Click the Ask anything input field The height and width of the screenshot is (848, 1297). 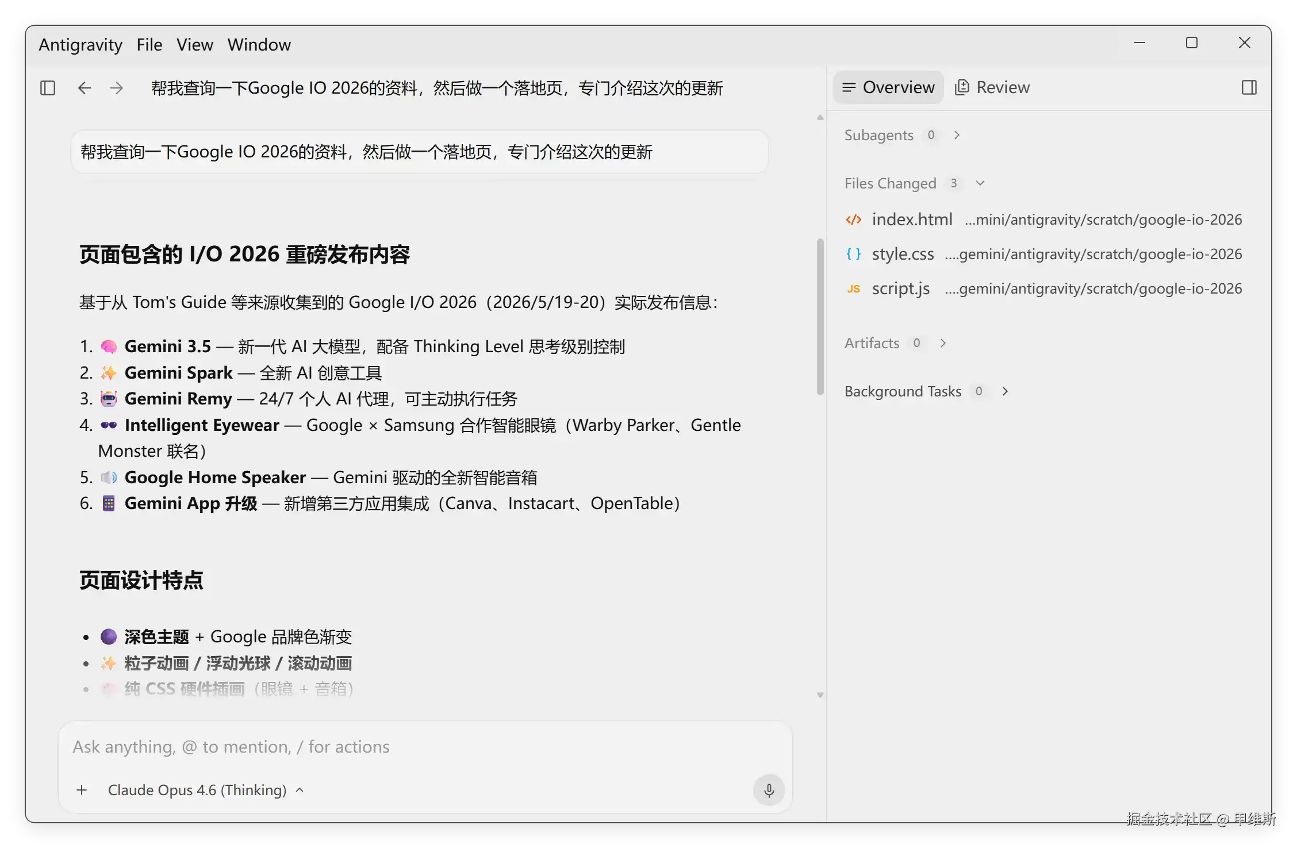pos(425,746)
